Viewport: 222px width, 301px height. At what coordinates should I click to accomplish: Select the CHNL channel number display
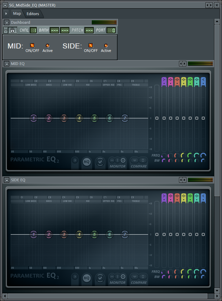33,30
